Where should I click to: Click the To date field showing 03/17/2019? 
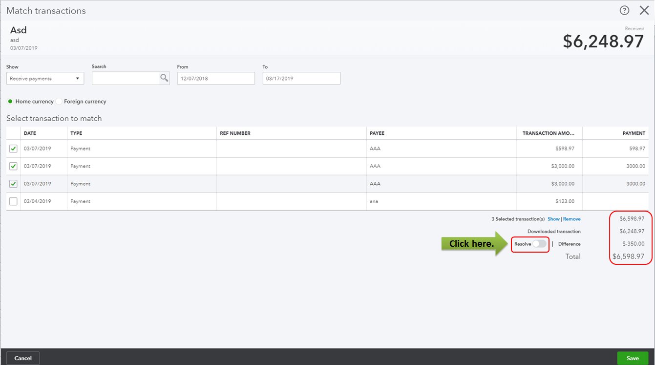click(301, 78)
